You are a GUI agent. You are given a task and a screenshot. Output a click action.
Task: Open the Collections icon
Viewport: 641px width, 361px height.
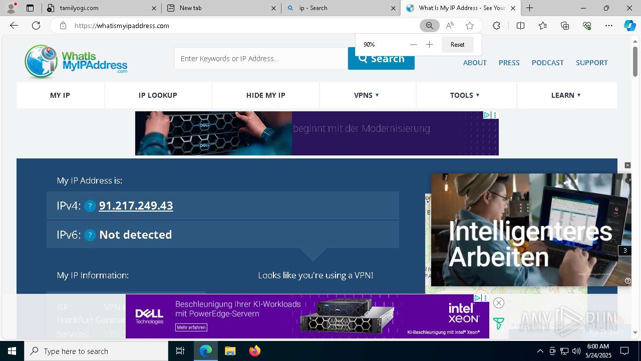[x=565, y=26]
